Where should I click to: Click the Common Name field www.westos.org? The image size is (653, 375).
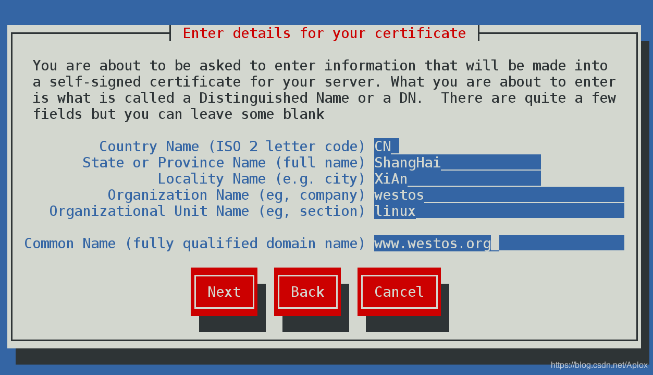point(499,243)
